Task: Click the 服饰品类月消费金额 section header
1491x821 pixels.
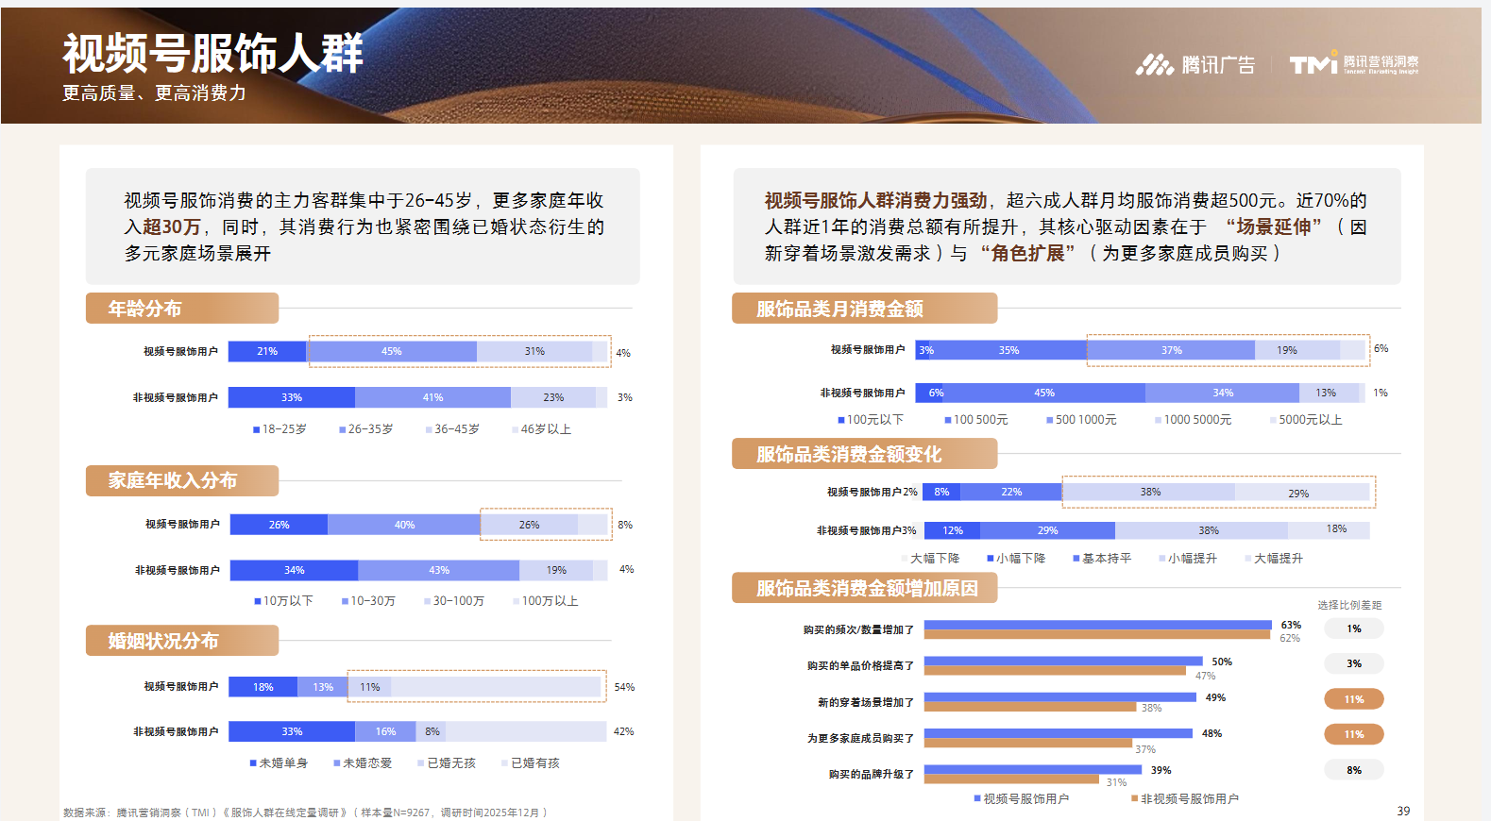Action: 864,309
